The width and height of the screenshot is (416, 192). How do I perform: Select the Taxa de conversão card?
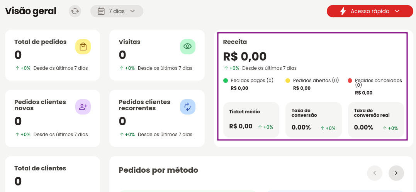click(314, 120)
